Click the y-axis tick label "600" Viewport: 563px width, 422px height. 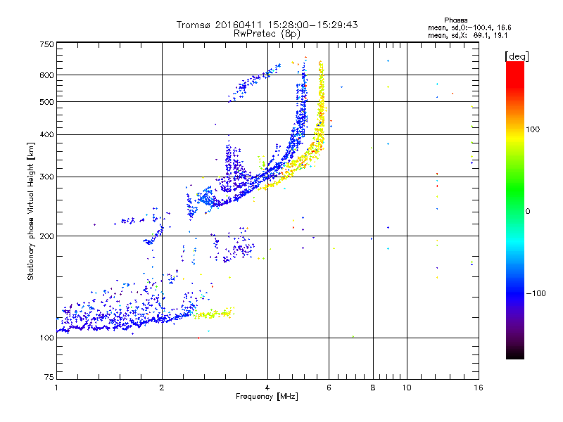(x=46, y=75)
